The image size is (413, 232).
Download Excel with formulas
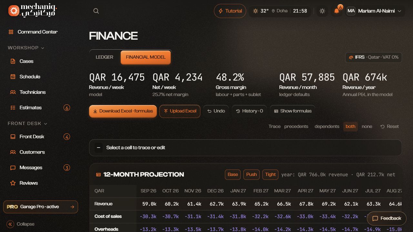(x=123, y=111)
